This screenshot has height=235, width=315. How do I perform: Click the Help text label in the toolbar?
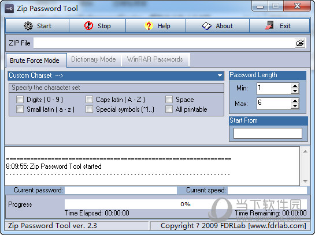[164, 26]
